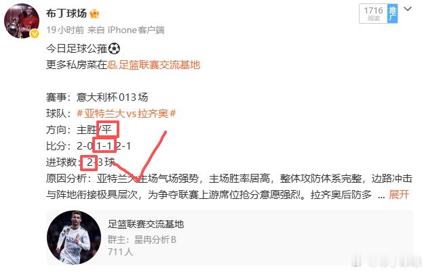Open 布丁球场 profile avatar
This screenshot has height=272, width=426.
[x=22, y=21]
